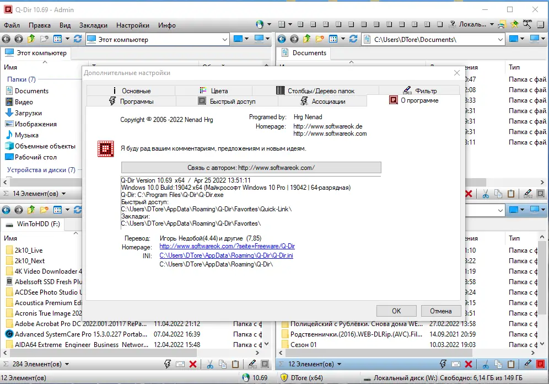Click the Documents pane tab
The height and width of the screenshot is (384, 549).
(x=304, y=53)
